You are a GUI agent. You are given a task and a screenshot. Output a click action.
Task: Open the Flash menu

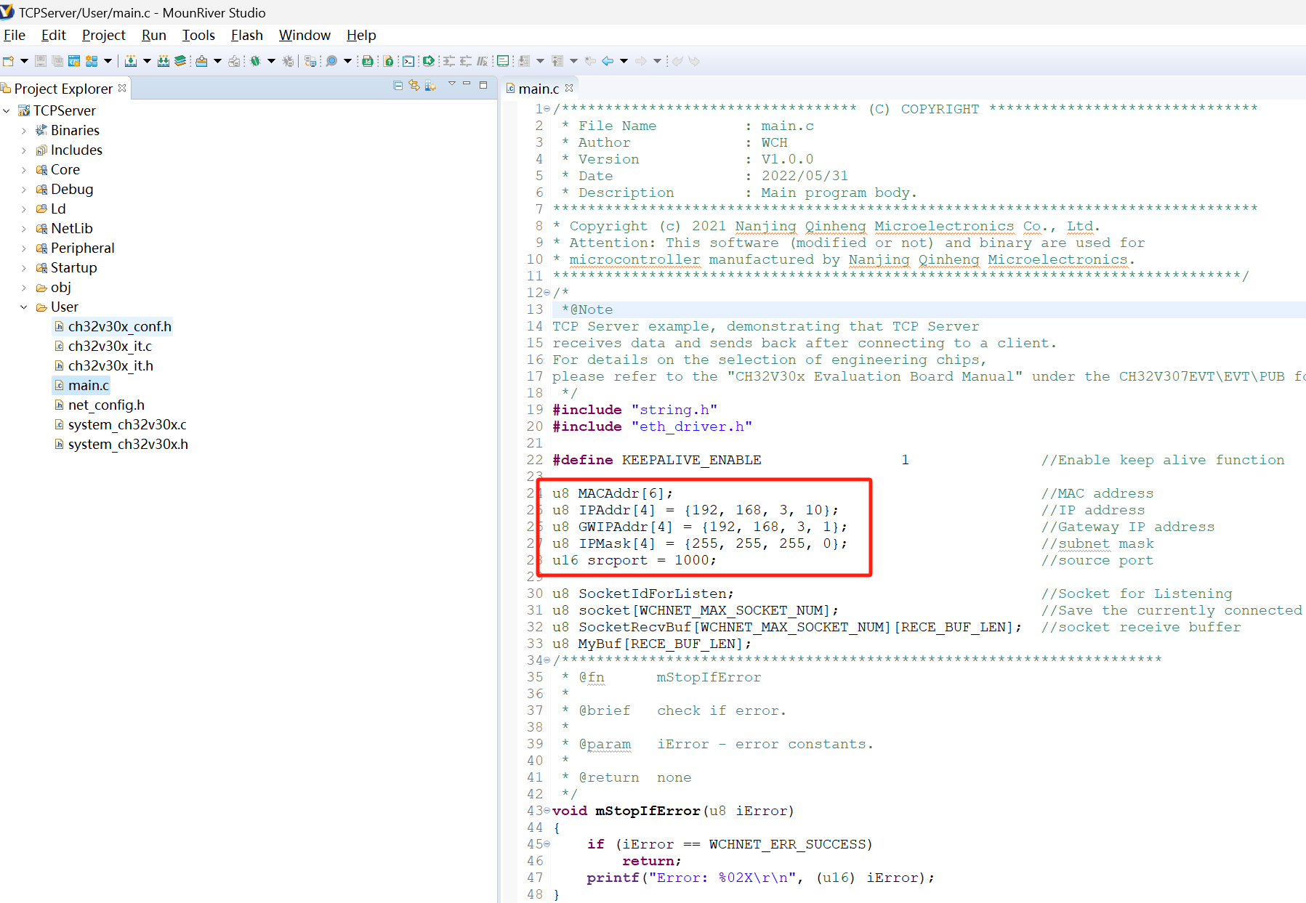(246, 35)
